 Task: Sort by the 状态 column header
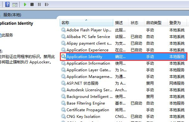[x=136, y=22]
